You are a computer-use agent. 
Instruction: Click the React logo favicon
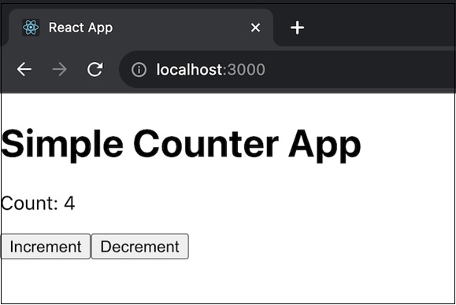(31, 28)
